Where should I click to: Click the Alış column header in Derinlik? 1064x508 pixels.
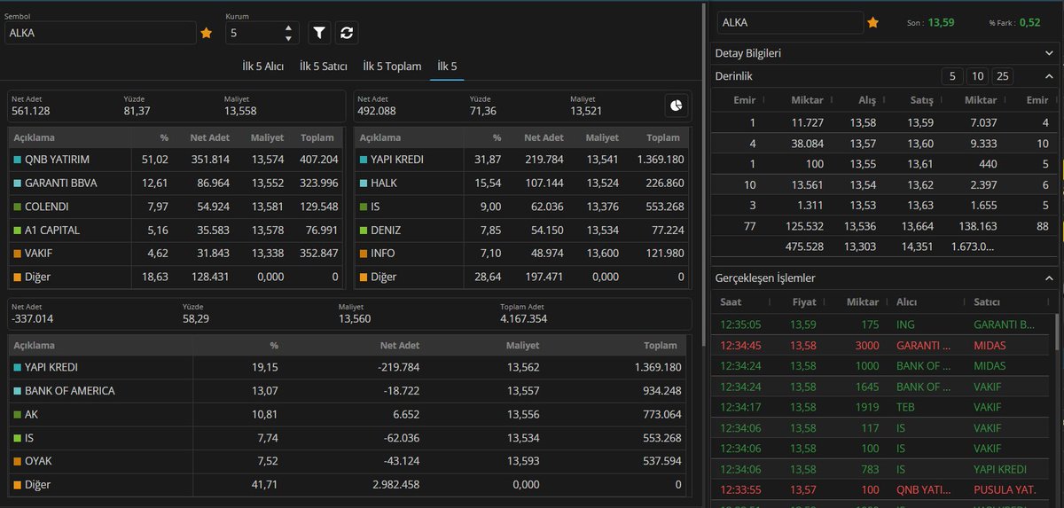[866, 100]
